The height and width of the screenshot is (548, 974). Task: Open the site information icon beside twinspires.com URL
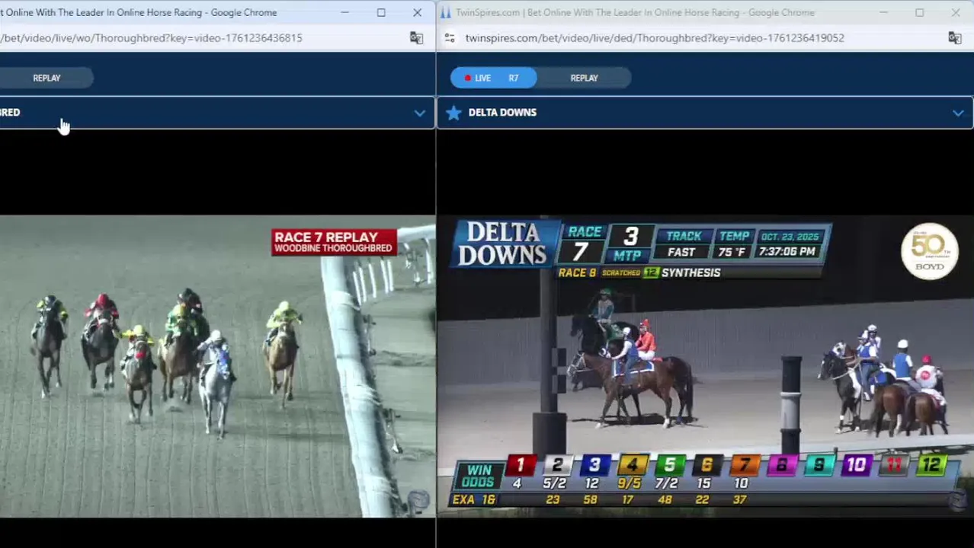pos(450,38)
